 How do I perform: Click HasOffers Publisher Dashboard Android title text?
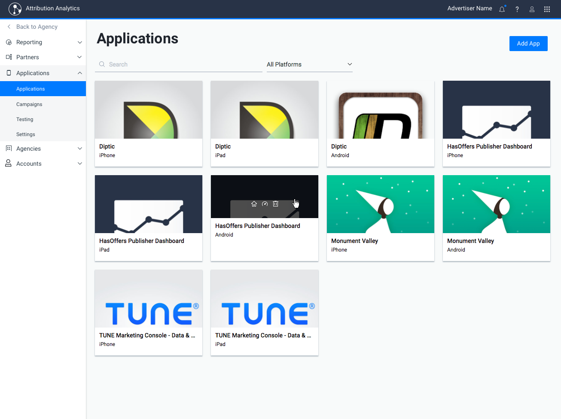click(258, 226)
